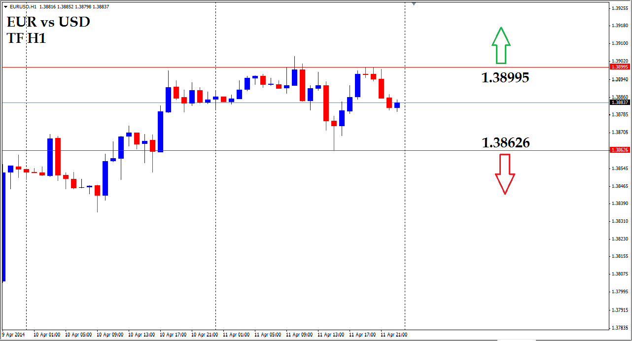Click the '10 Apr 09:00' time label
The image size is (632, 341).
point(109,335)
